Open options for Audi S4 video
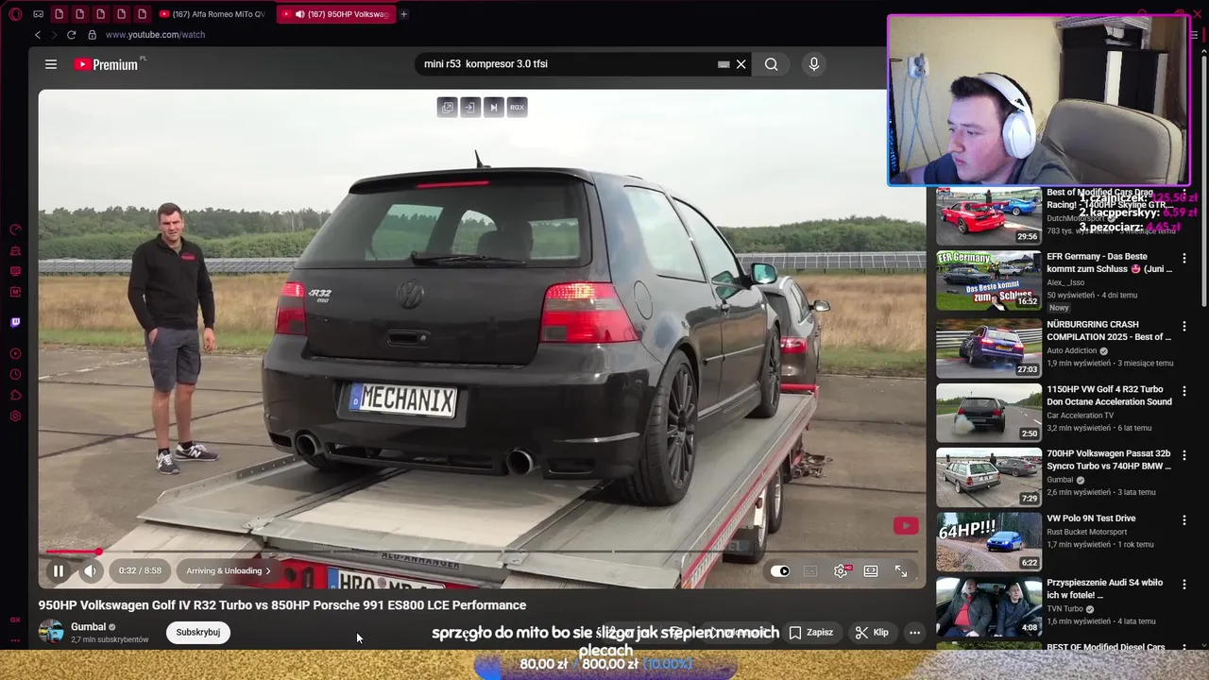This screenshot has width=1209, height=680. pyautogui.click(x=1184, y=584)
